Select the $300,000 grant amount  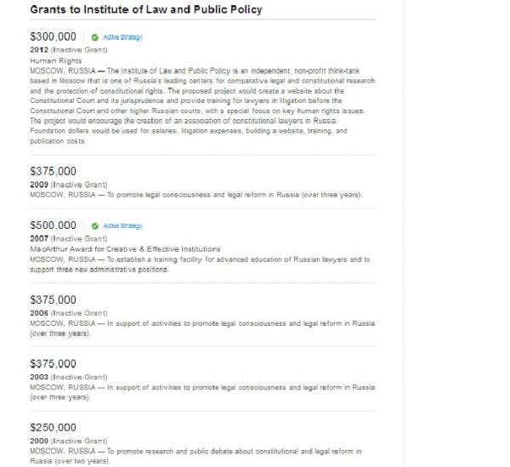tap(53, 37)
